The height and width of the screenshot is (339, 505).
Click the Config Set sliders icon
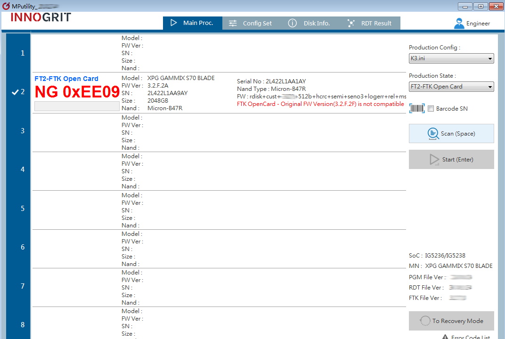233,23
